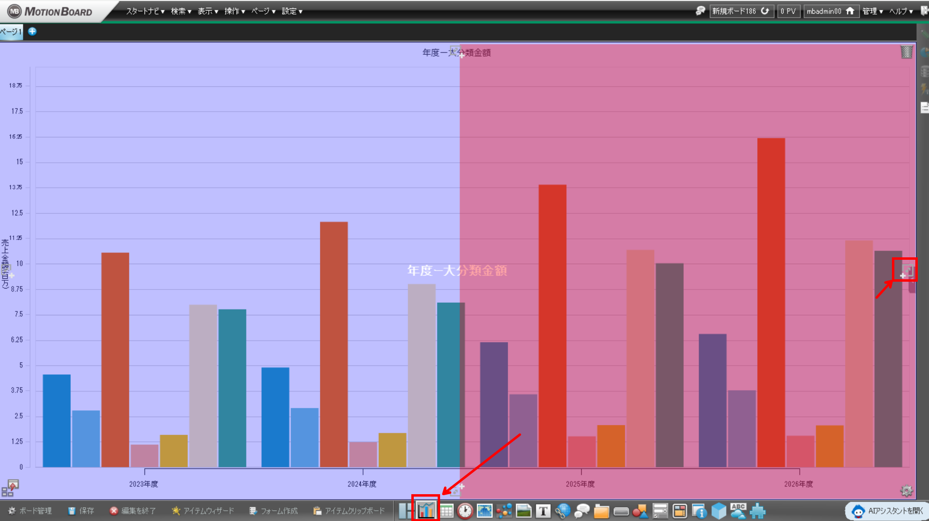Expand the 管理 dropdown menu
This screenshot has width=929, height=521.
click(872, 11)
